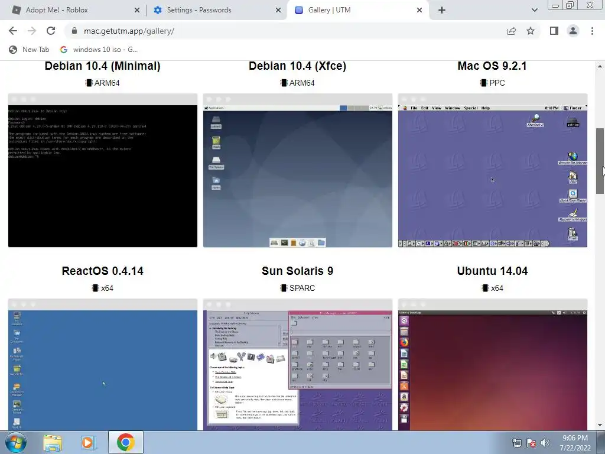Open ReactOS 0.4.14 heading
Screen dimensions: 605x454
point(103,271)
